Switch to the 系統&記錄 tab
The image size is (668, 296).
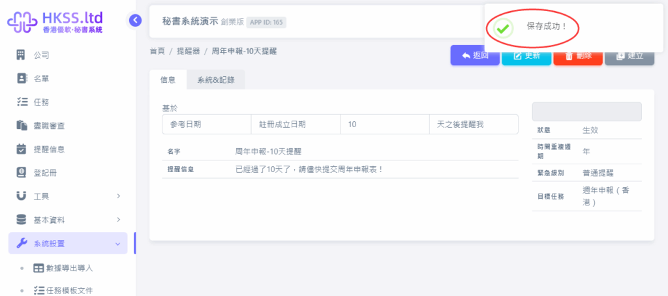[215, 80]
